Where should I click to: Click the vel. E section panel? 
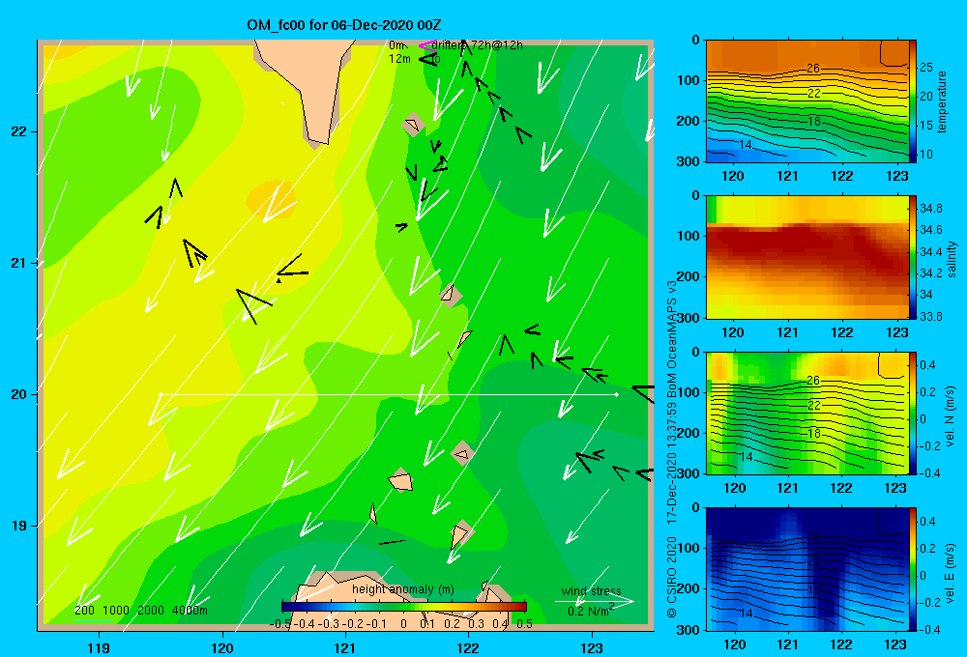tap(807, 569)
